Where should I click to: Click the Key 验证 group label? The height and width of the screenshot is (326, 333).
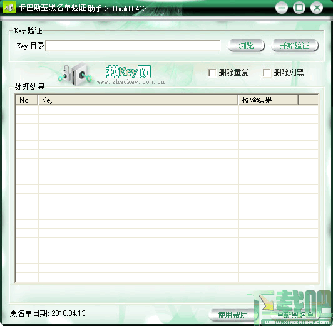[x=28, y=31]
